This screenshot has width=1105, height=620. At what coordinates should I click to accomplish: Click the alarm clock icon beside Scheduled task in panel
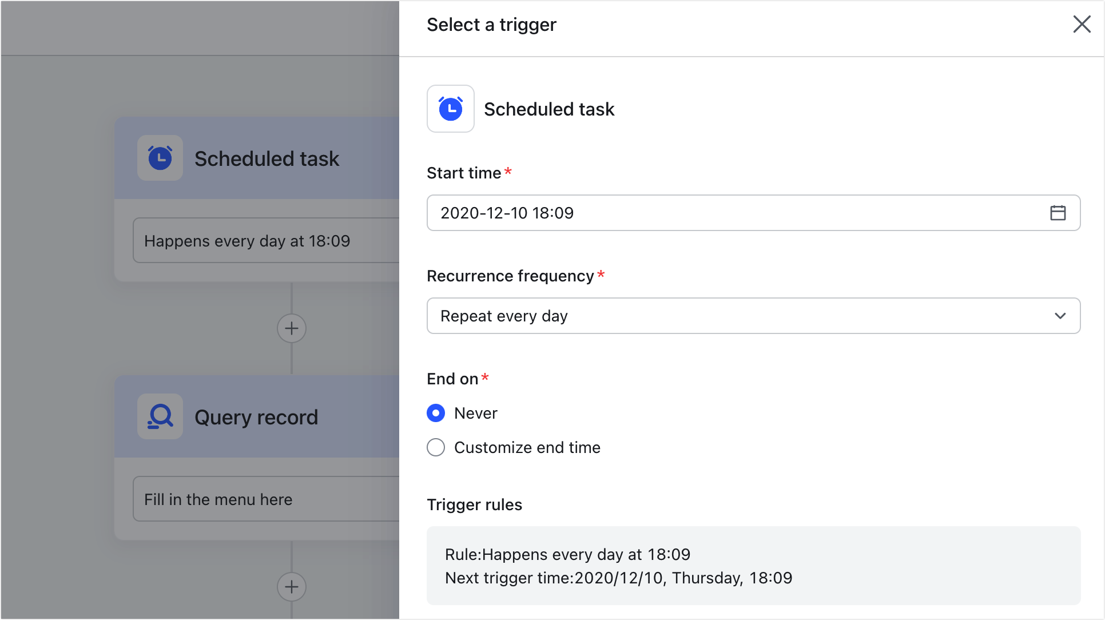451,109
